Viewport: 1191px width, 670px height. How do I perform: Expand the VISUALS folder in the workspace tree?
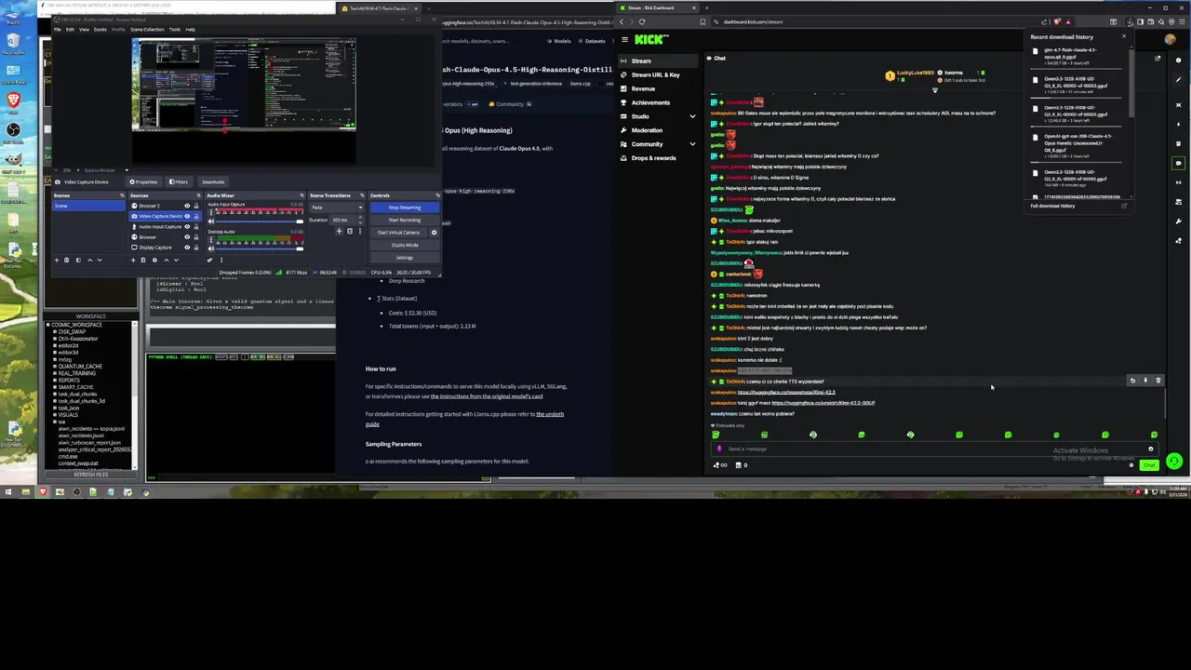(54, 415)
